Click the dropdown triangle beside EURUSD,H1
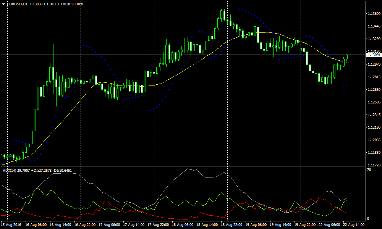This screenshot has width=382, height=229. pos(4,4)
